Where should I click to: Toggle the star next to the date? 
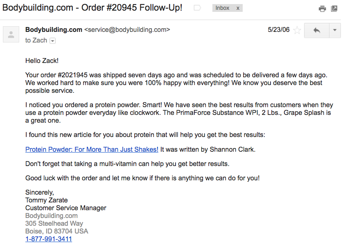pos(297,29)
